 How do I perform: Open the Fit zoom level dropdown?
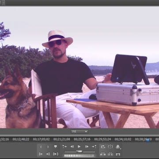pyautogui.click(x=79, y=132)
